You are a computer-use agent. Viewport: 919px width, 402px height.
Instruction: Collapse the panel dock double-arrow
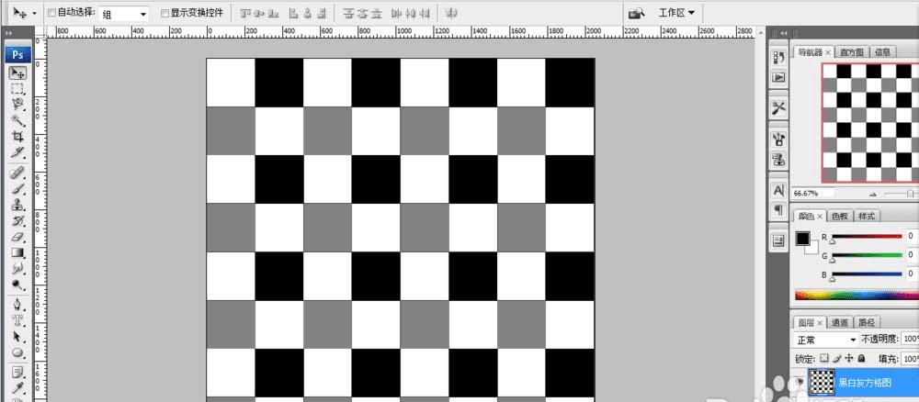(783, 33)
